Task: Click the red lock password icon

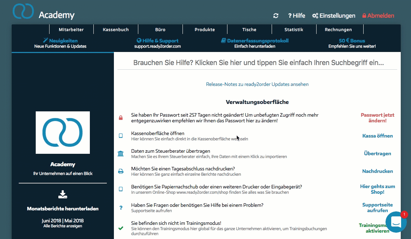Action: tap(121, 118)
